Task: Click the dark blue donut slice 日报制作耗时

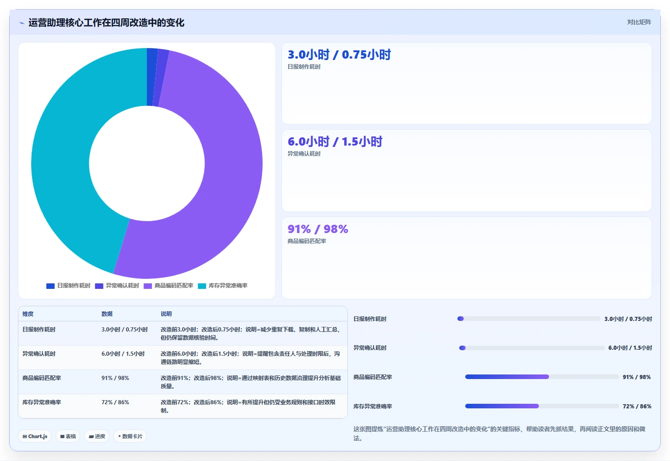Action: point(152,77)
